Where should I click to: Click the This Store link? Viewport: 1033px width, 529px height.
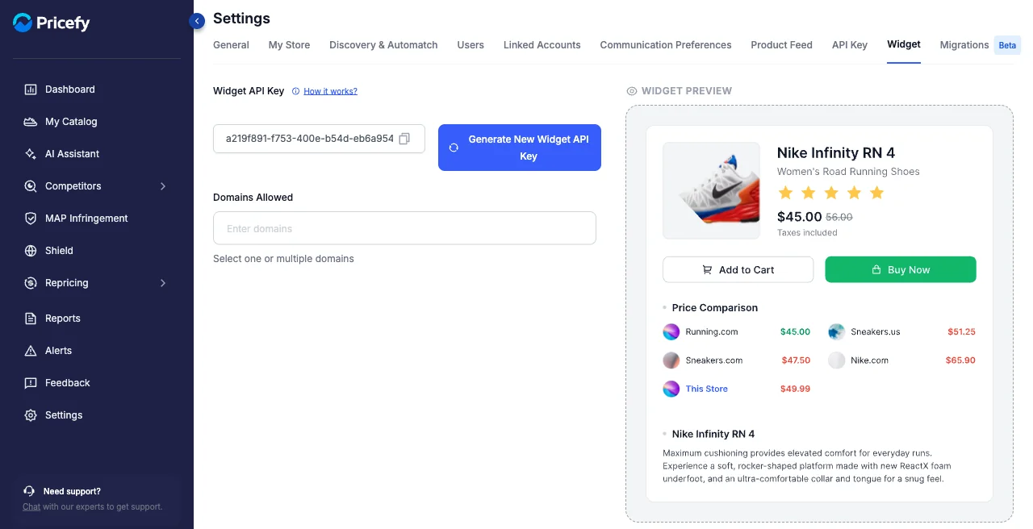(707, 389)
